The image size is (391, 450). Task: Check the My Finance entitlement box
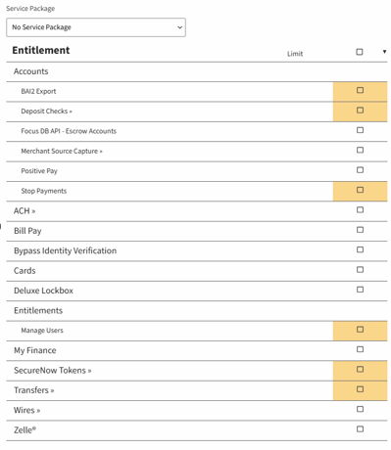pos(360,349)
